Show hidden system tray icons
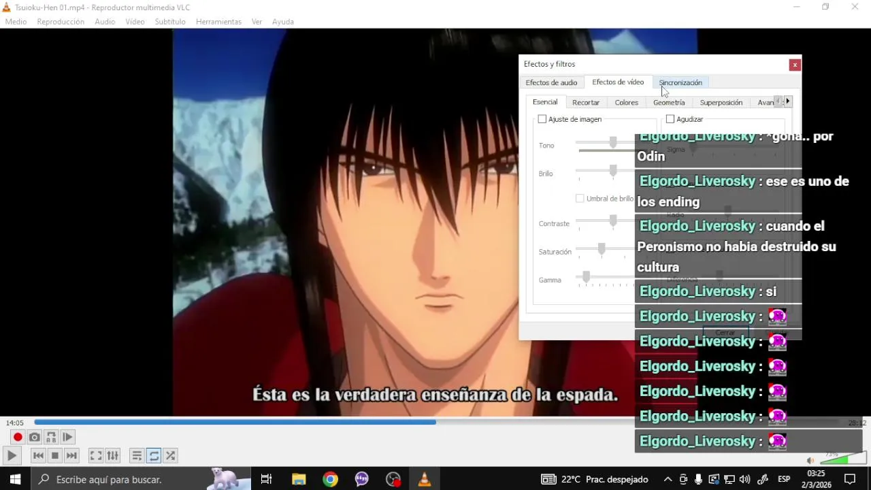The height and width of the screenshot is (490, 871). click(x=668, y=479)
